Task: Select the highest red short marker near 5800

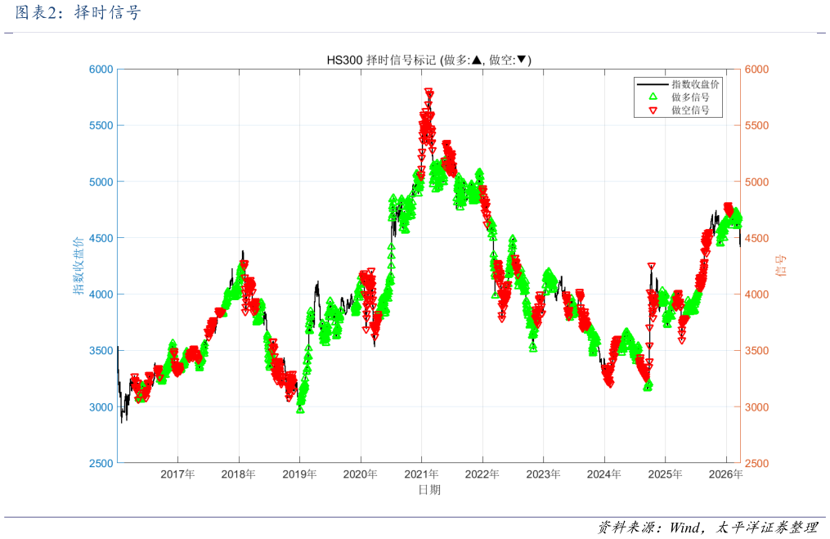Action: click(428, 93)
